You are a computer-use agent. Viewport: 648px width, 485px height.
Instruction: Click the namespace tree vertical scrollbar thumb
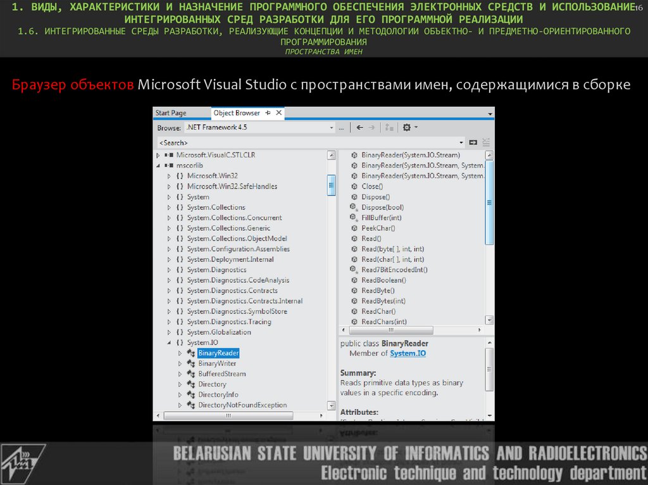[x=331, y=185]
